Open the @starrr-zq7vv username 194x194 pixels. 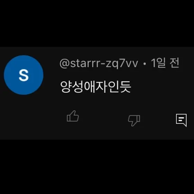(x=99, y=64)
